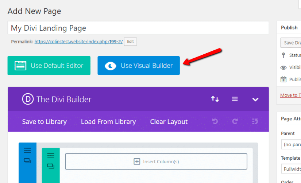Open the editing history icon
The image size is (301, 183).
[255, 121]
